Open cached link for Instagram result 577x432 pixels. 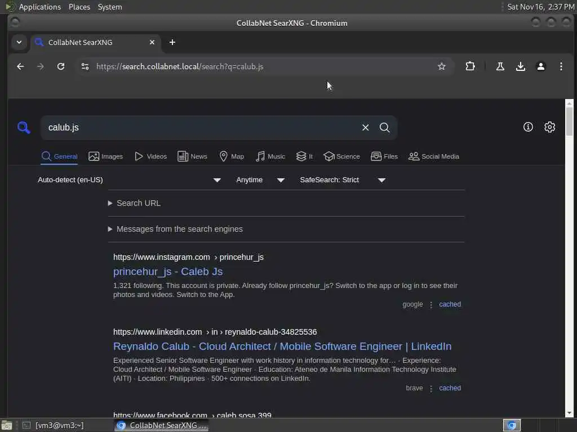[450, 304]
